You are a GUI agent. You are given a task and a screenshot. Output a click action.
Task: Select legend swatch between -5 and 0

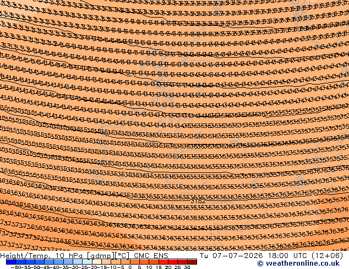[x=125, y=262]
